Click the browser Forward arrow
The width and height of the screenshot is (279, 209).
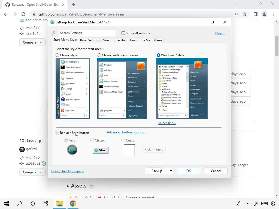(15, 14)
